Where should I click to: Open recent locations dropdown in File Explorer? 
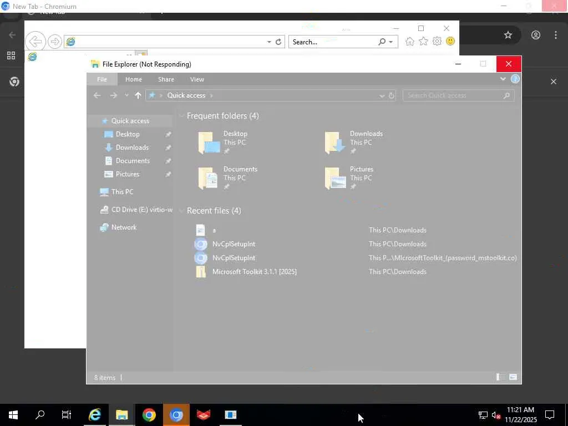(x=126, y=95)
